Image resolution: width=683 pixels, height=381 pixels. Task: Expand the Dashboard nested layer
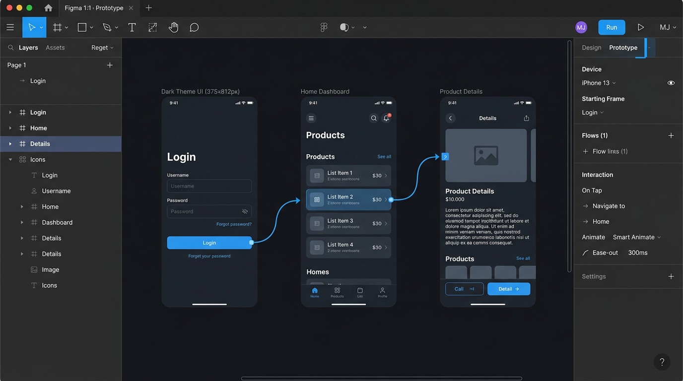tap(22, 222)
